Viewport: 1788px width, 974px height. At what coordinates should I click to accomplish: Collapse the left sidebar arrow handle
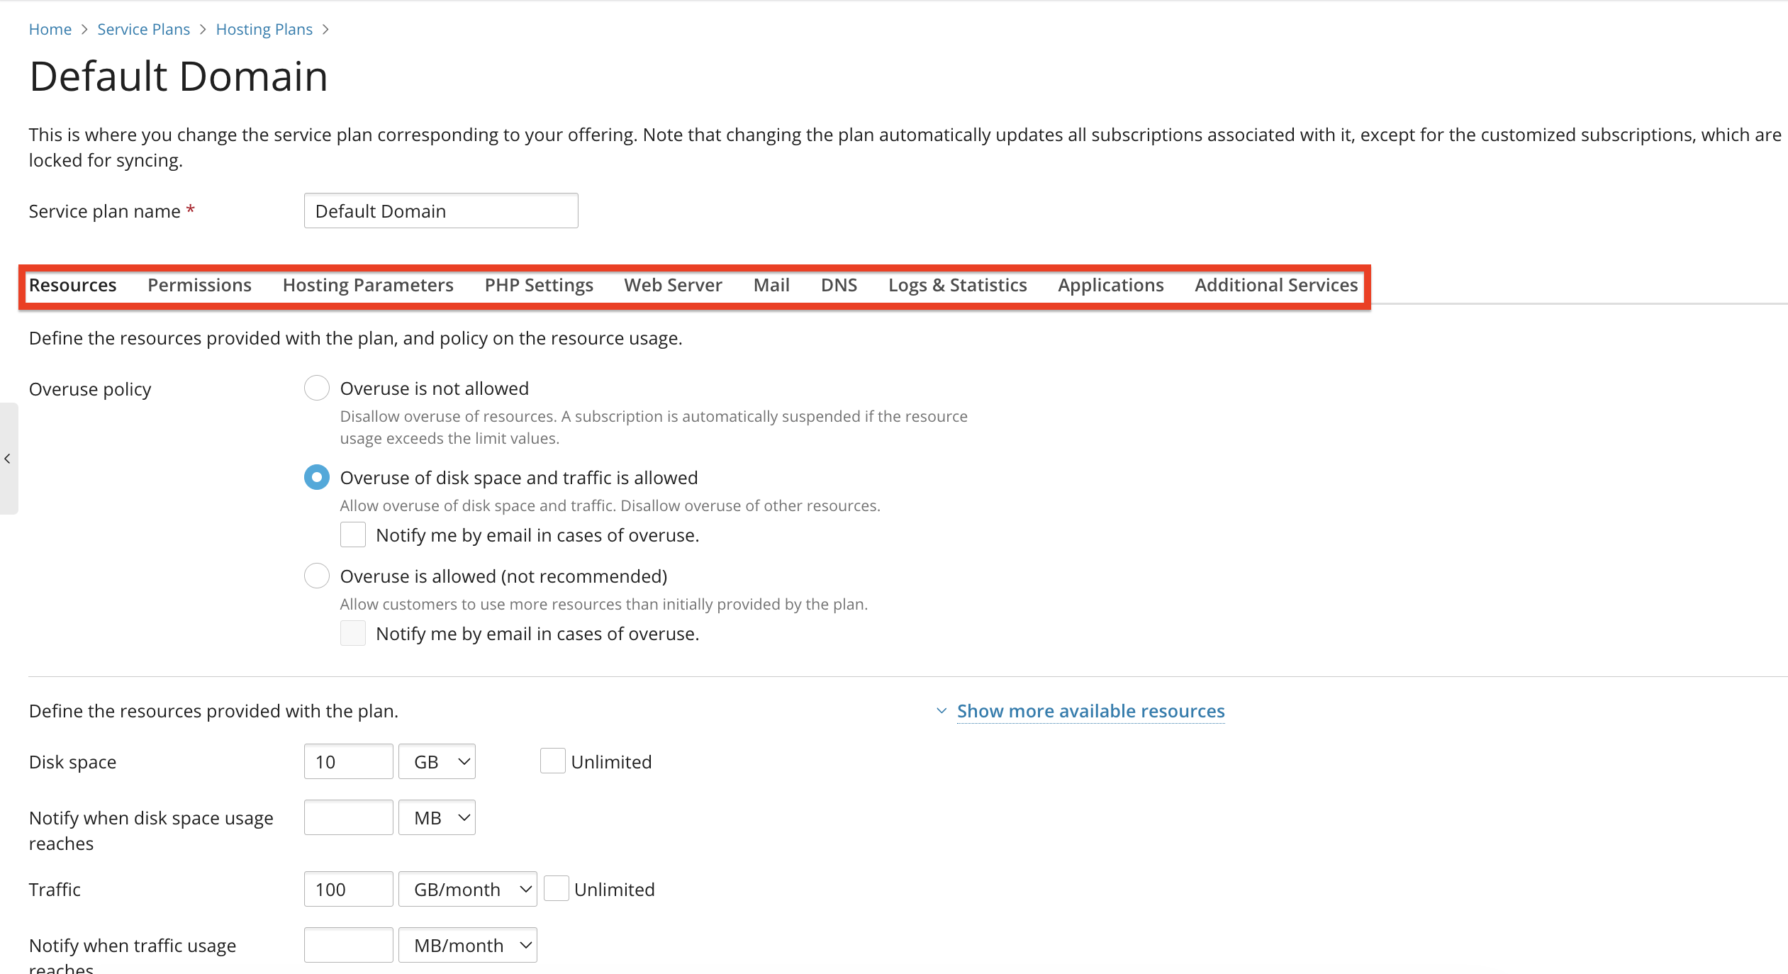click(x=8, y=459)
